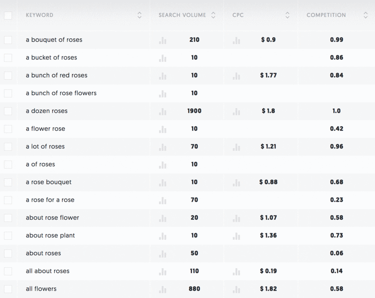Select the checkbox for 'a dozen roses'
The image size is (375, 298).
click(x=7, y=111)
